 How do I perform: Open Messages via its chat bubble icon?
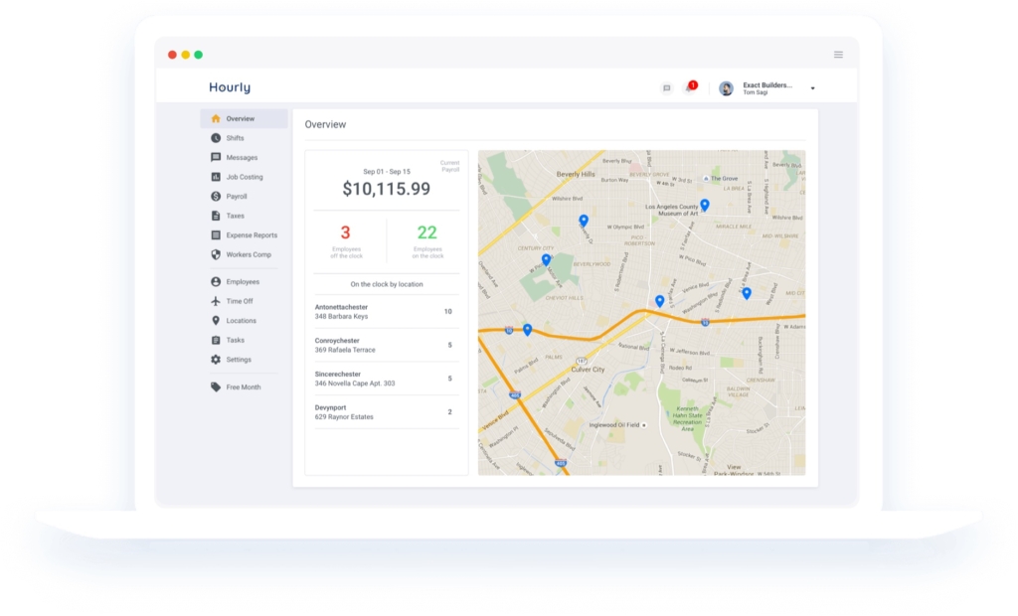216,158
